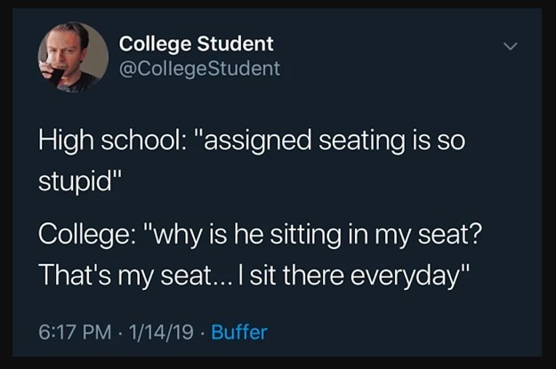The height and width of the screenshot is (369, 556).
Task: Click the Buffer source link
Action: [238, 333]
